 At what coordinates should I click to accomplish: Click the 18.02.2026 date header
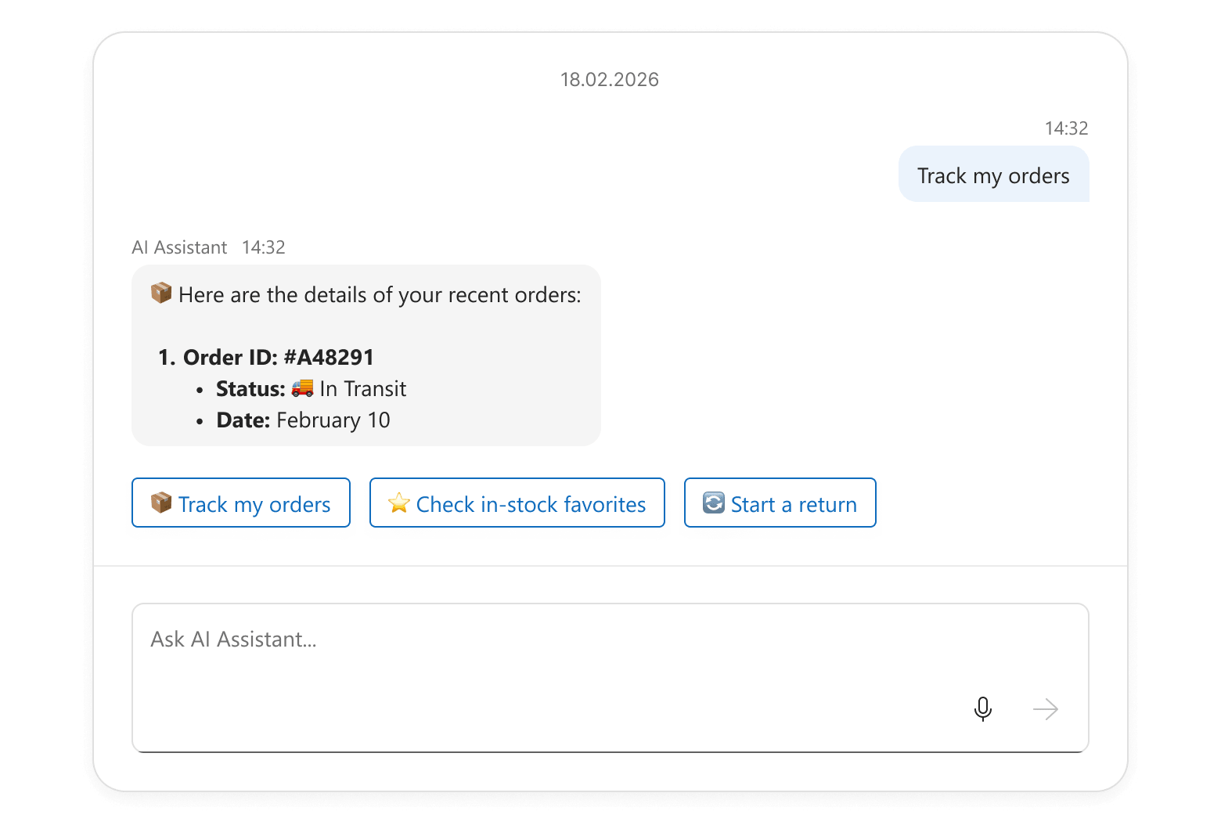pos(610,80)
